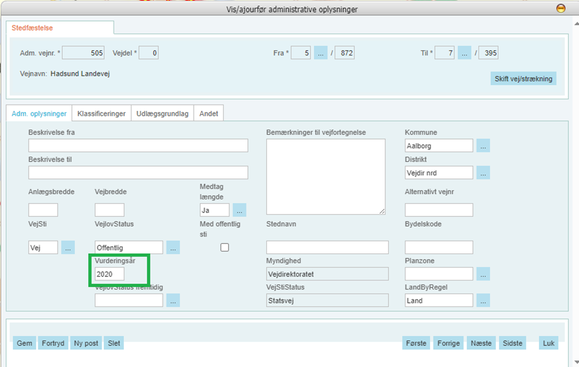Expand the Planzone selection list
This screenshot has height=367, width=579.
pos(483,274)
